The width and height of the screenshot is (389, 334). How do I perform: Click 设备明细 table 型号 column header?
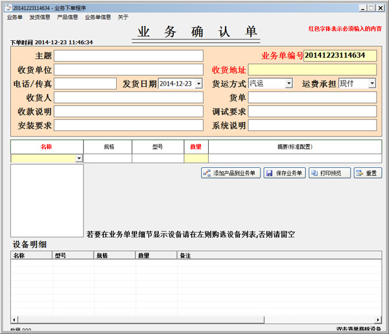[x=73, y=256]
